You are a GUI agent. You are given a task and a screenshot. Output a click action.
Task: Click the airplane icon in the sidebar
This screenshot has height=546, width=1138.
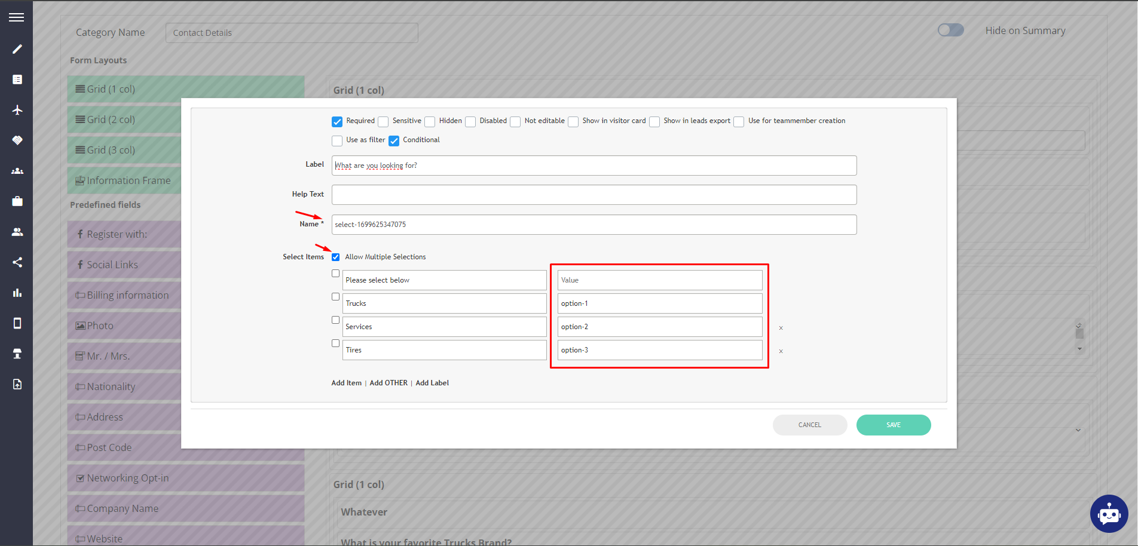(x=17, y=110)
